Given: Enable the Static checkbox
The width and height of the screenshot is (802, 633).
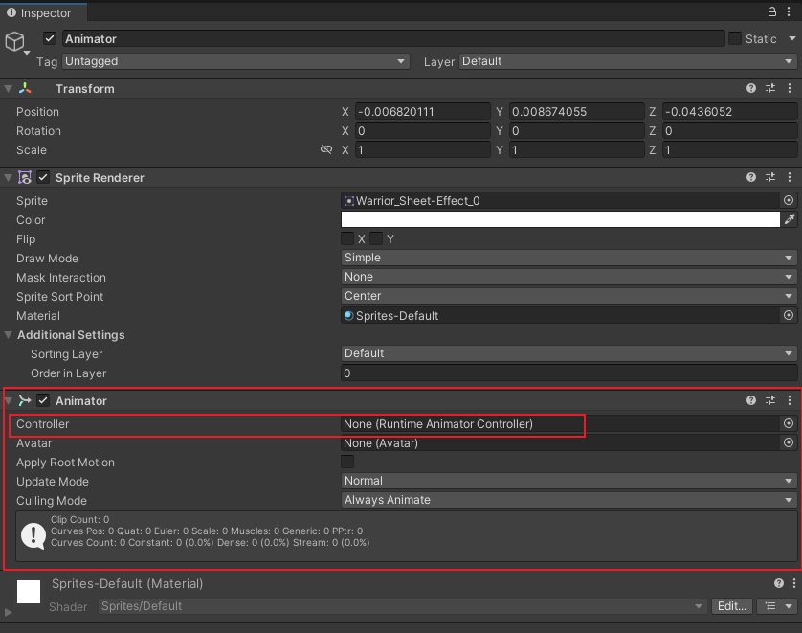Looking at the screenshot, I should click(734, 38).
